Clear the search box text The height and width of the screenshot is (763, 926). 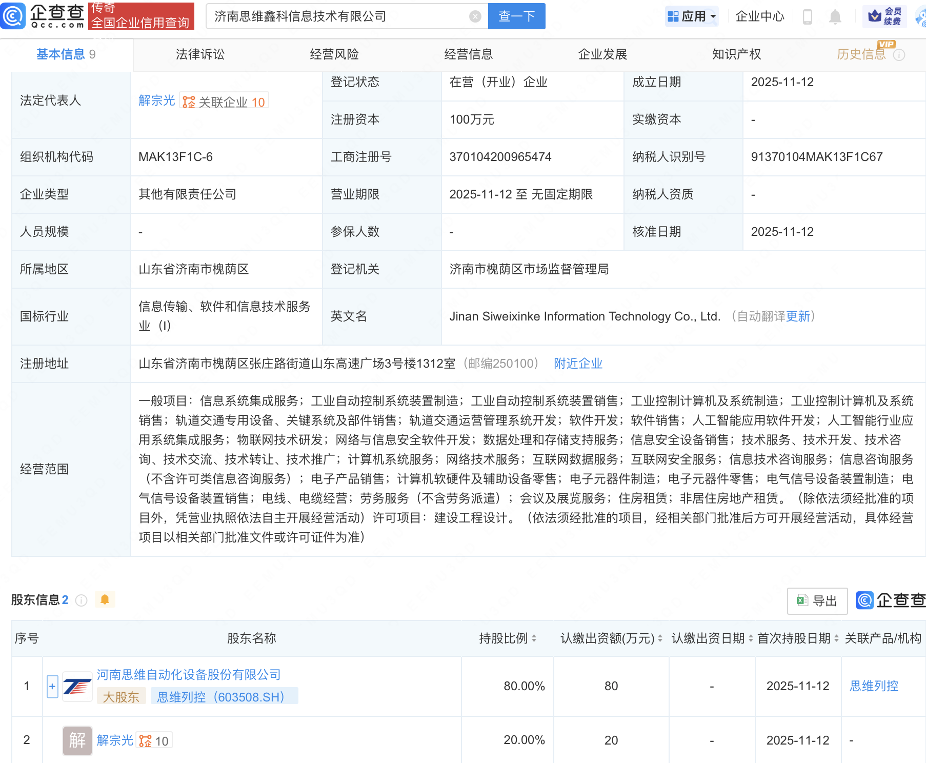[x=475, y=16]
